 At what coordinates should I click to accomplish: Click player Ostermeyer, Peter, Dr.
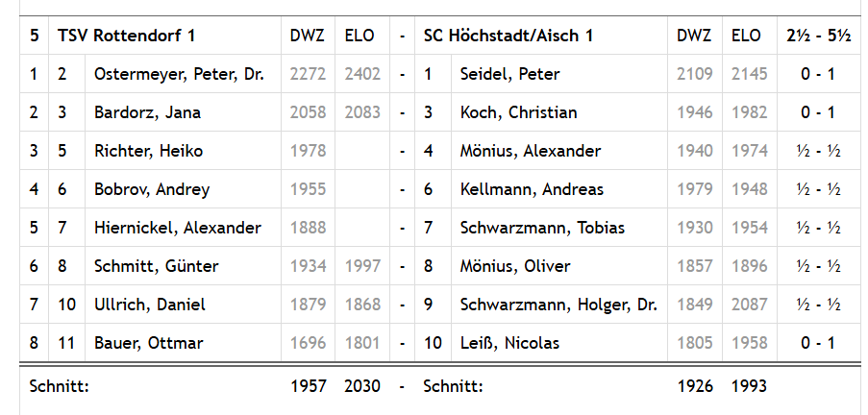[179, 74]
